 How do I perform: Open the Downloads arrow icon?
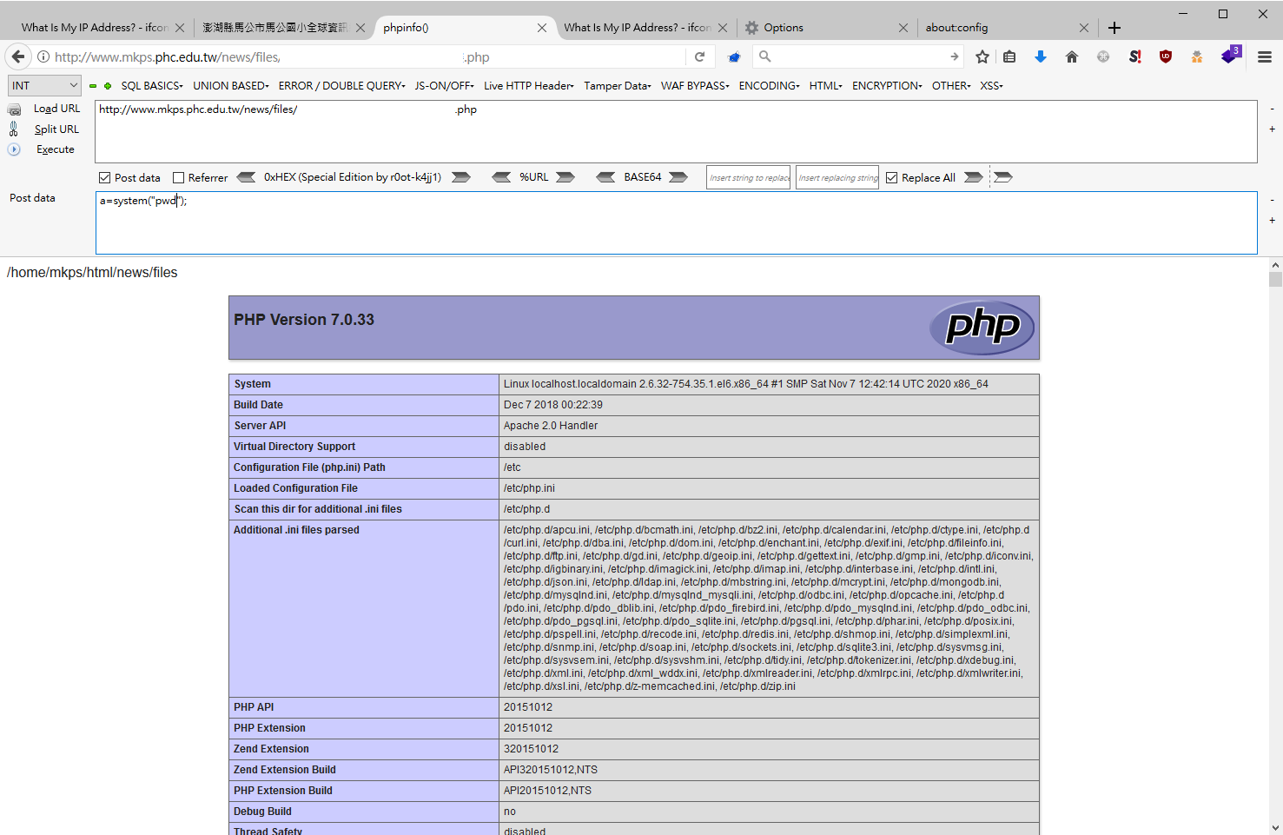[x=1040, y=56]
